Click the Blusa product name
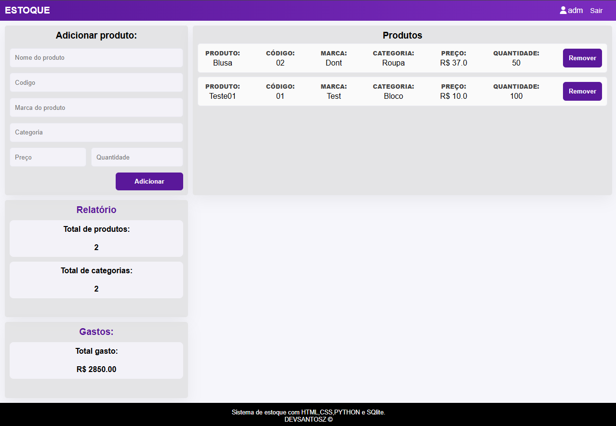Screen dimensions: 616x426 (x=223, y=63)
